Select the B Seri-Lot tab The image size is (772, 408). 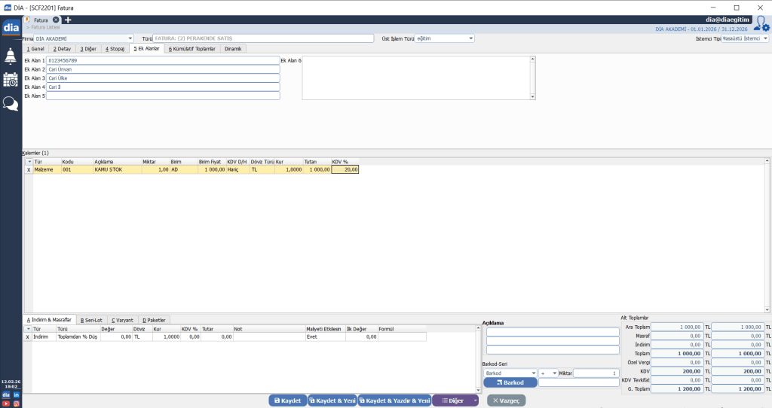(x=91, y=320)
